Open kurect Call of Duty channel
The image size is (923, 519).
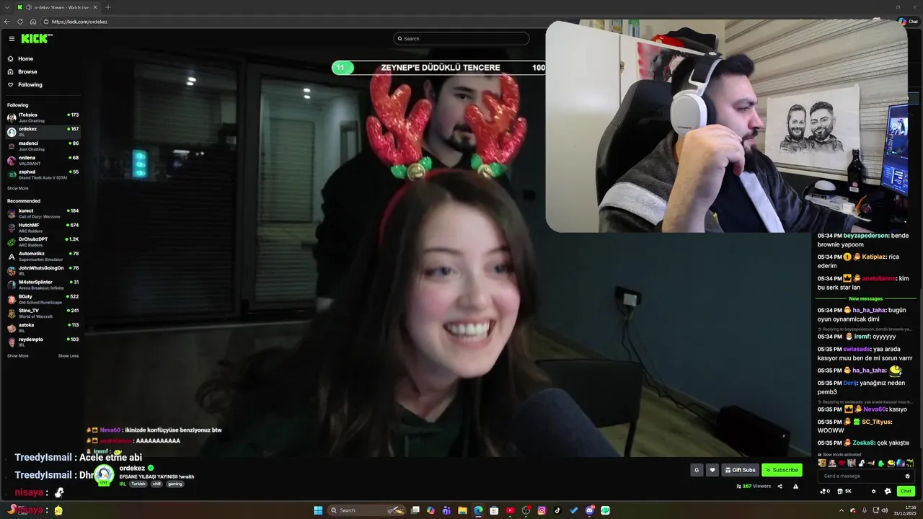[x=43, y=213]
